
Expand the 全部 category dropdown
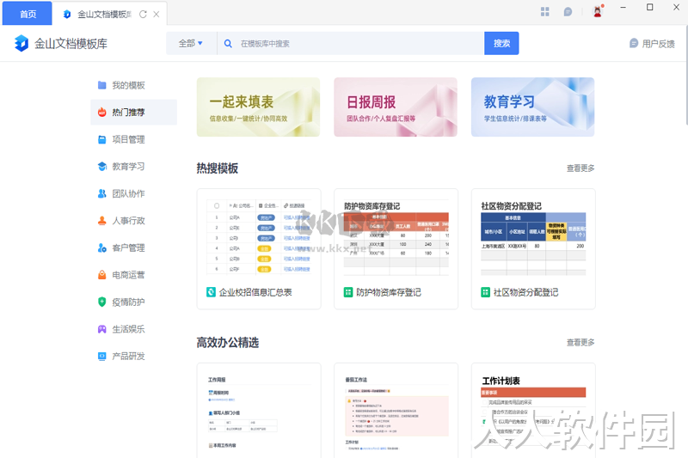pos(191,43)
